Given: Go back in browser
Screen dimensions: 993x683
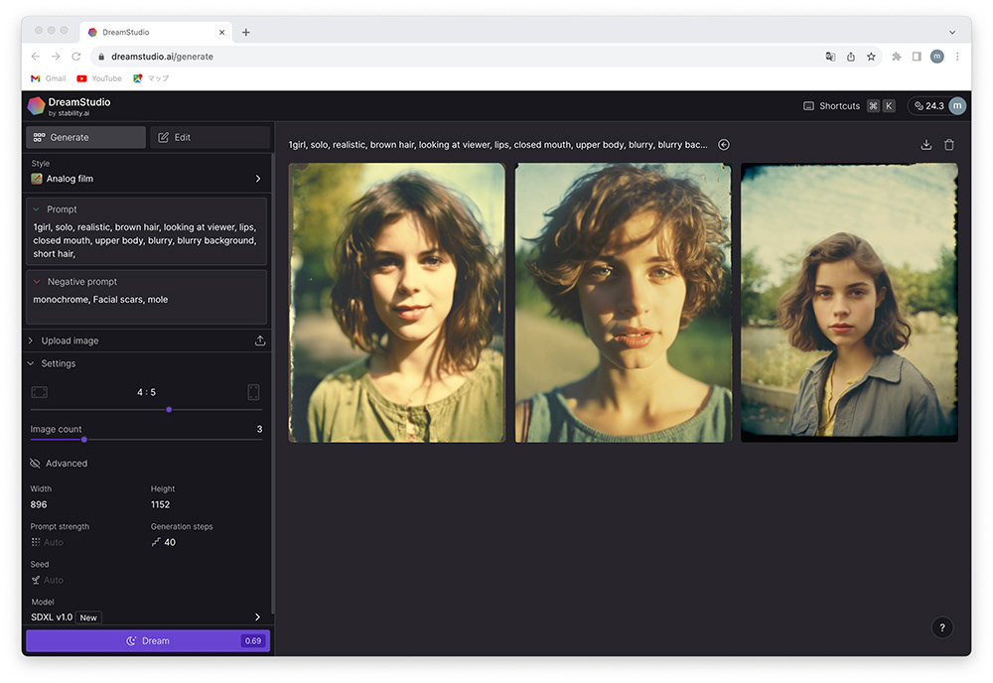Looking at the screenshot, I should coord(36,57).
